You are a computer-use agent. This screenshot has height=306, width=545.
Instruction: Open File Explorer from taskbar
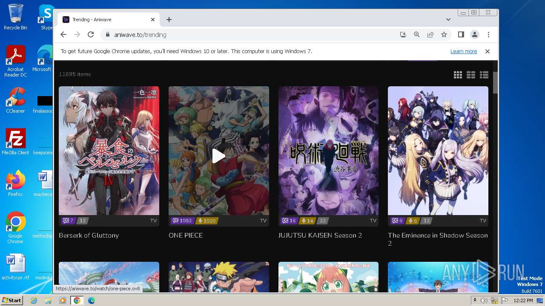(x=48, y=300)
